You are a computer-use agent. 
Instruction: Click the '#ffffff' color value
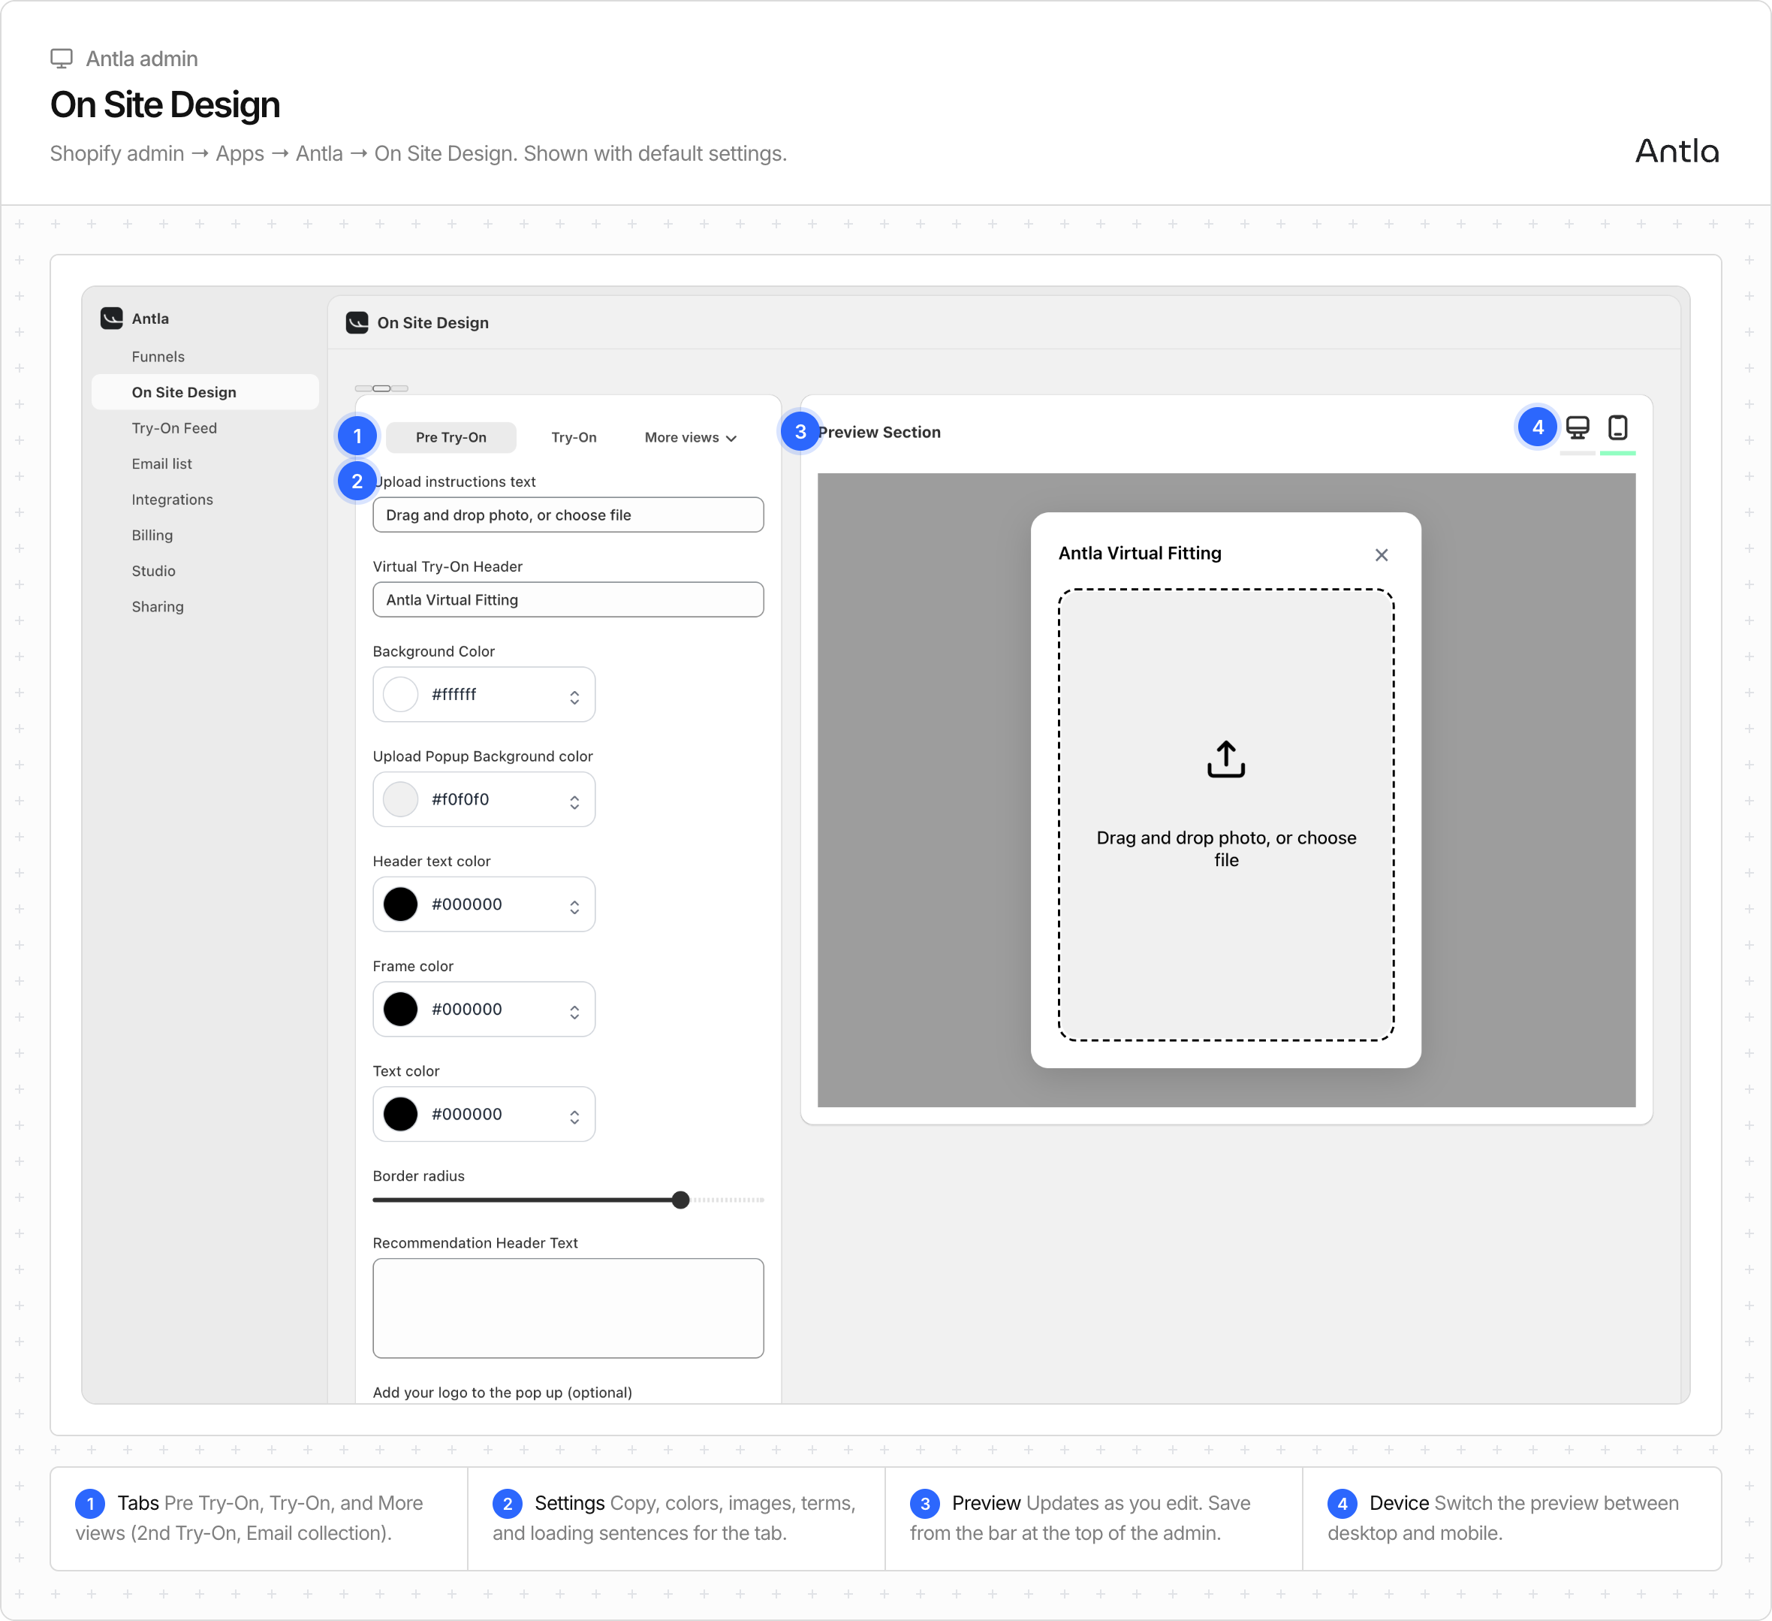coord(454,694)
